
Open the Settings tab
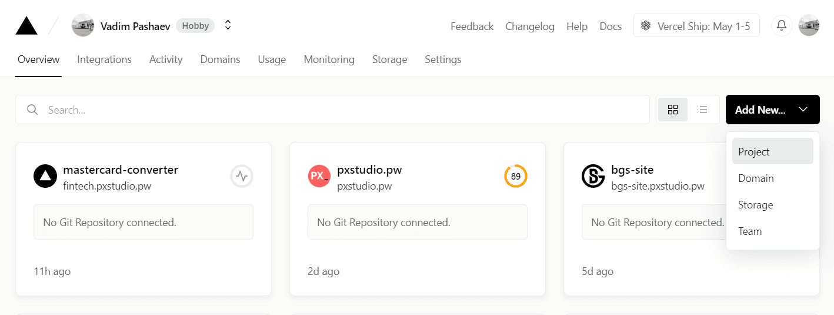[x=443, y=59]
